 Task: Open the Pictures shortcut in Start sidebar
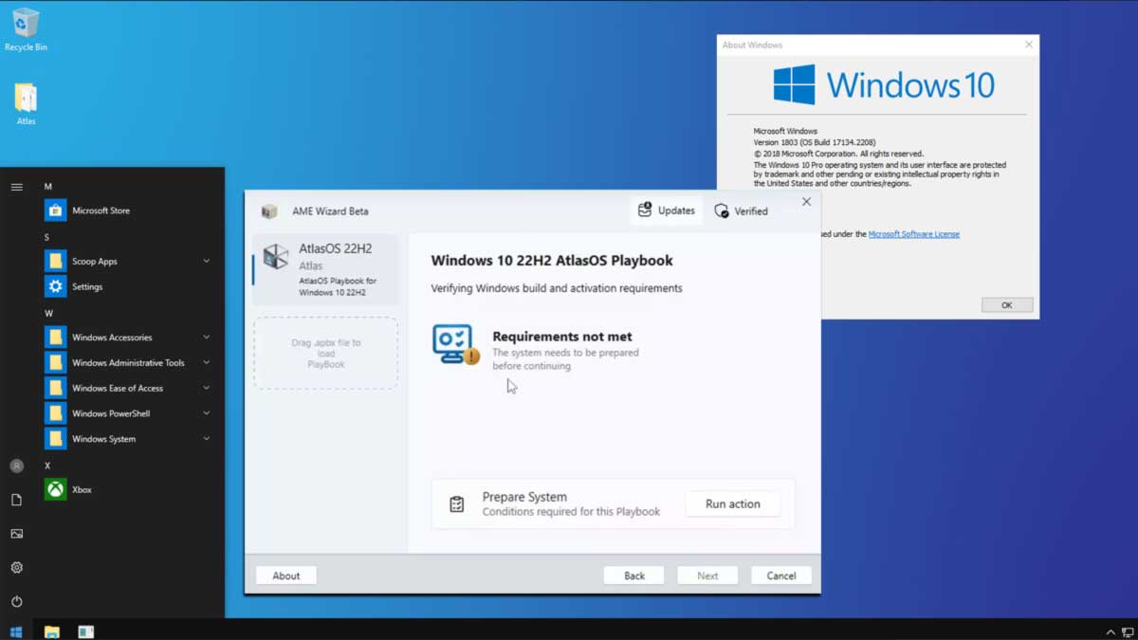[16, 534]
